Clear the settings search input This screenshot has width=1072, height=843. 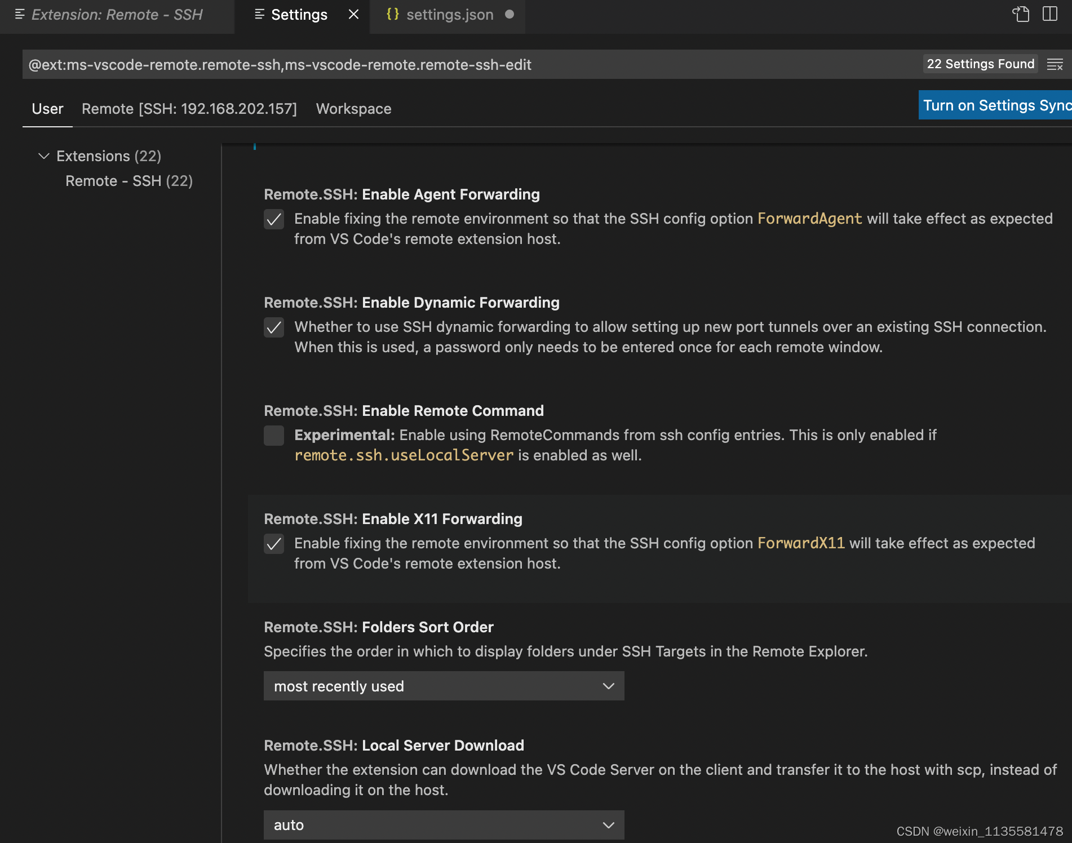tap(1055, 64)
